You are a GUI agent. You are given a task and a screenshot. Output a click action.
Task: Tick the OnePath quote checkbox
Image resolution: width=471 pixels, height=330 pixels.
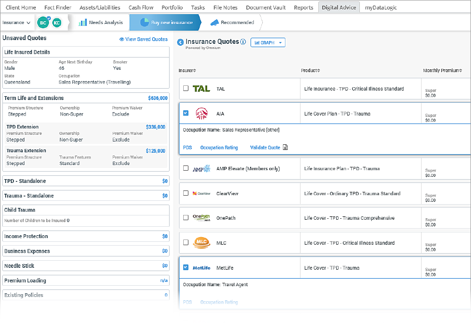coord(186,217)
